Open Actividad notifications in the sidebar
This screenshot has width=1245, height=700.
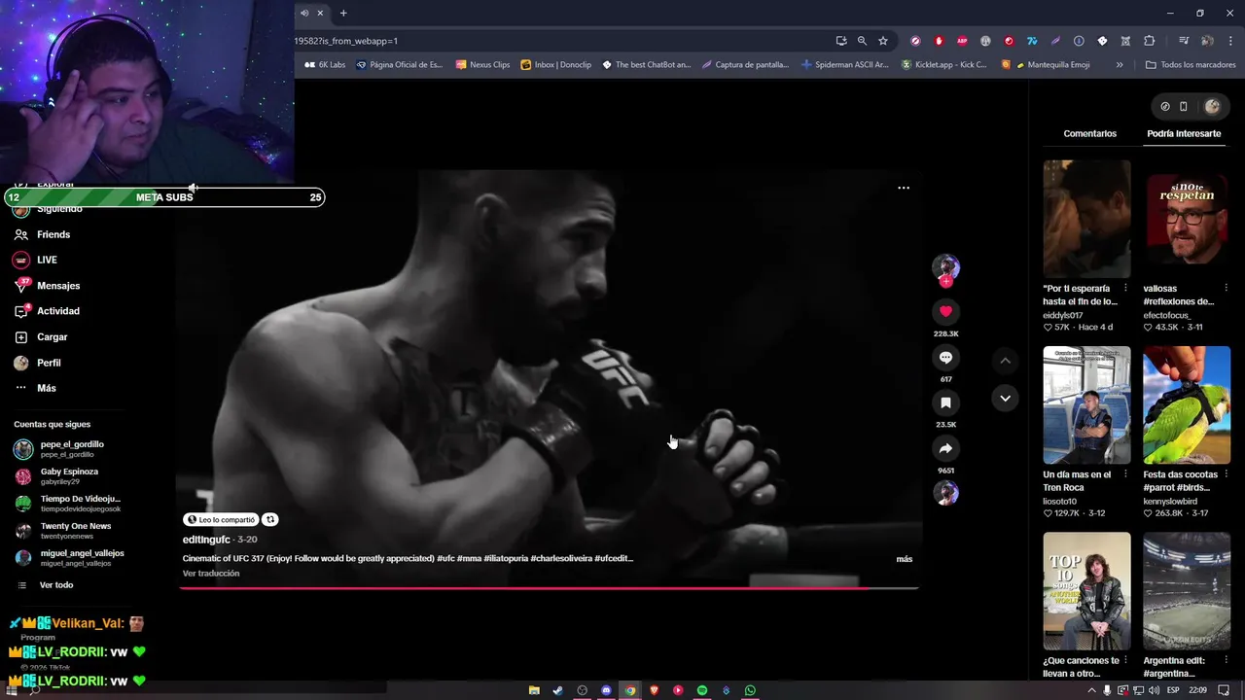coord(58,311)
